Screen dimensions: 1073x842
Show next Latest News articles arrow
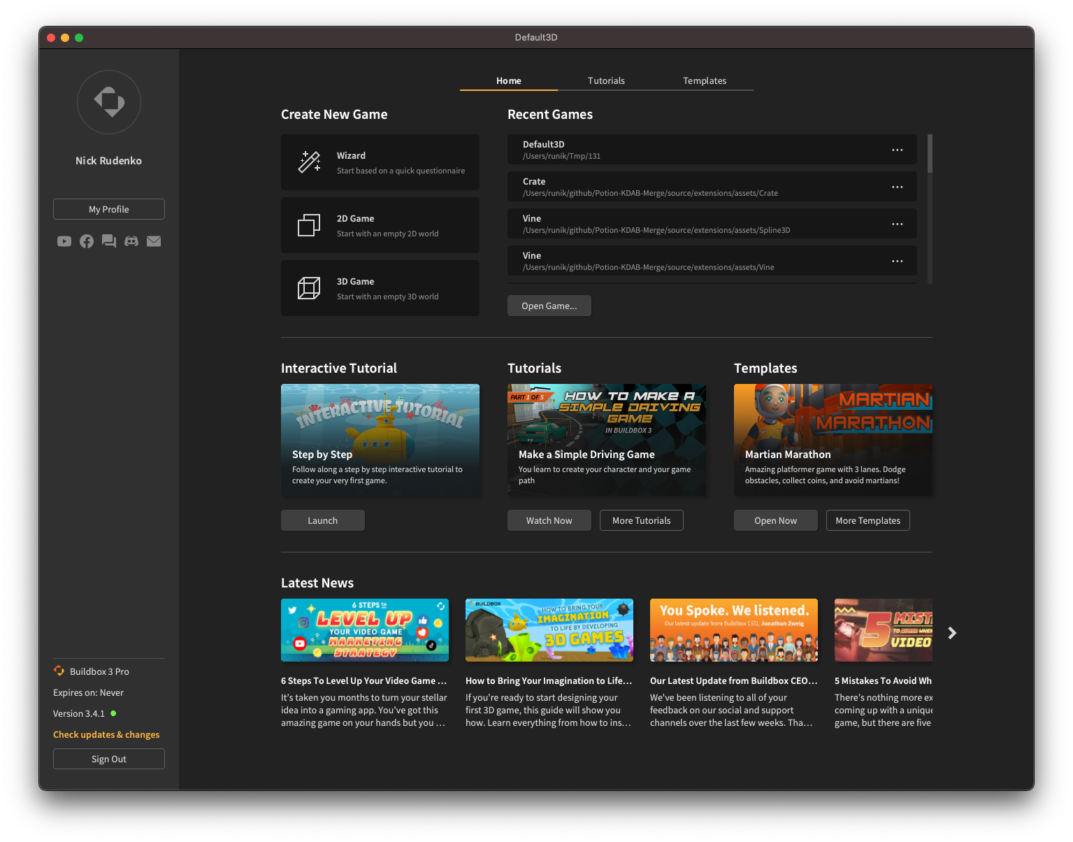point(952,633)
